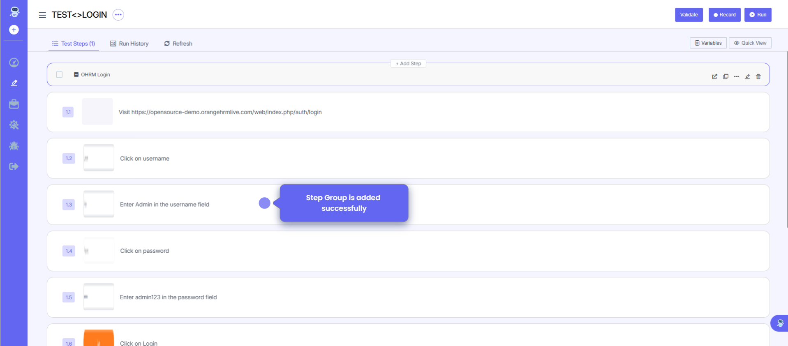The image size is (788, 346).
Task: Open OHRM Login group in new window
Action: coord(714,76)
